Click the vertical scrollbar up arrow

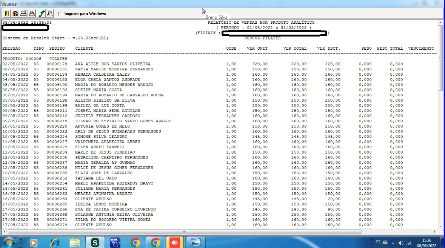click(x=440, y=22)
